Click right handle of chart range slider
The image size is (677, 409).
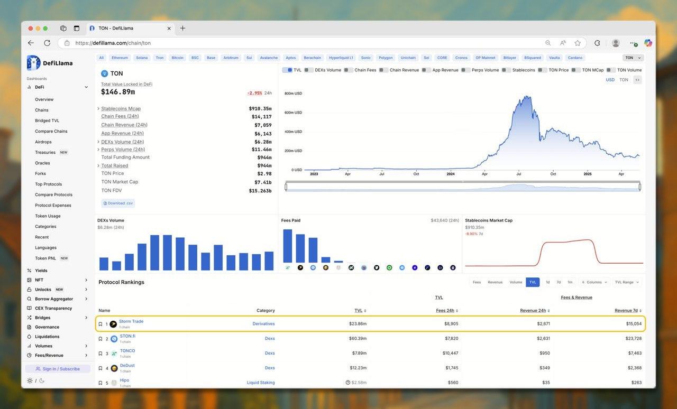tap(639, 187)
